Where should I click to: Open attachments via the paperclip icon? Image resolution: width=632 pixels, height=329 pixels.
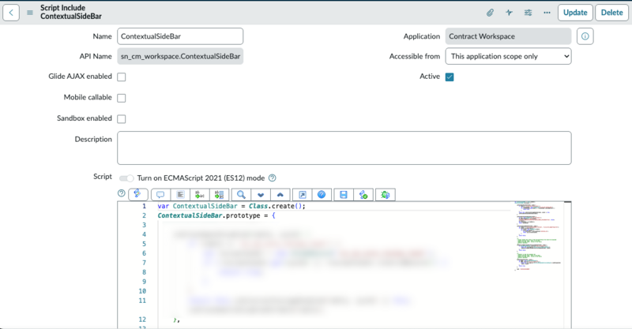(x=490, y=13)
